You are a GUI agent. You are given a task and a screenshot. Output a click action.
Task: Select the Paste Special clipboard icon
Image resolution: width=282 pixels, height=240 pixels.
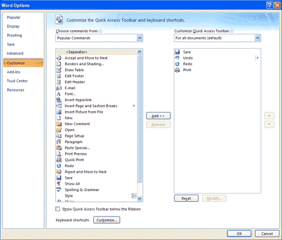[59, 148]
